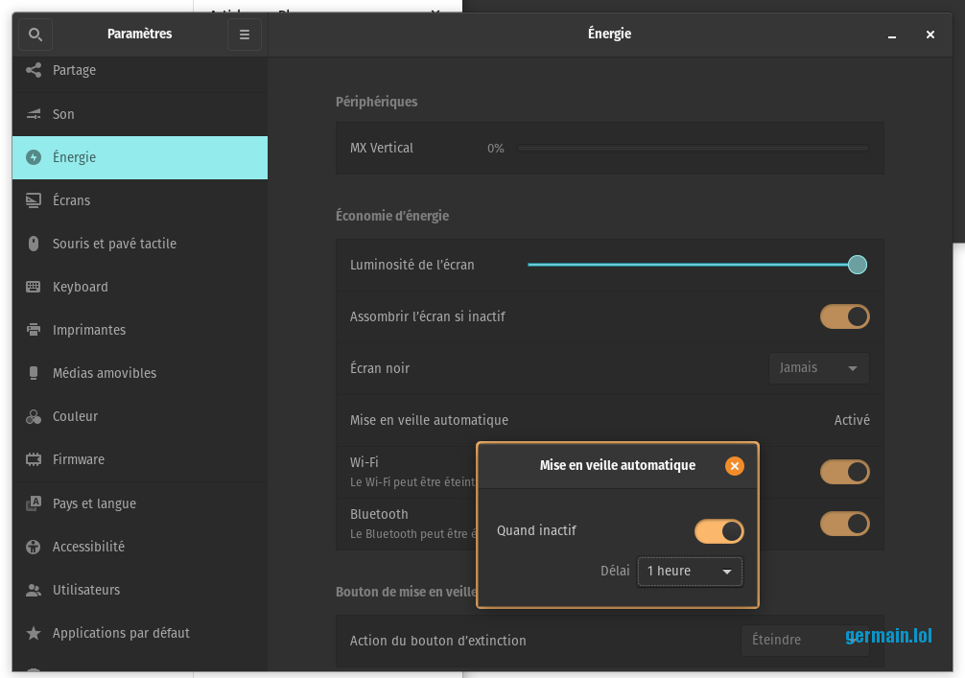Image resolution: width=965 pixels, height=678 pixels.
Task: Click the Souris et pavé tactile mouse icon
Action: 34,244
